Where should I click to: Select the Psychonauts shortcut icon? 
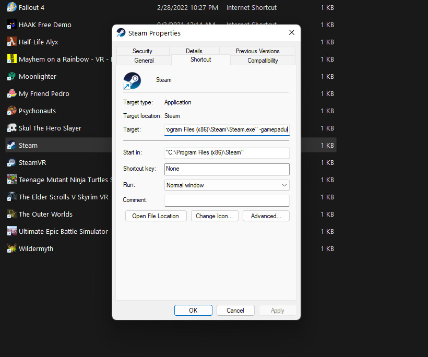pyautogui.click(x=11, y=111)
